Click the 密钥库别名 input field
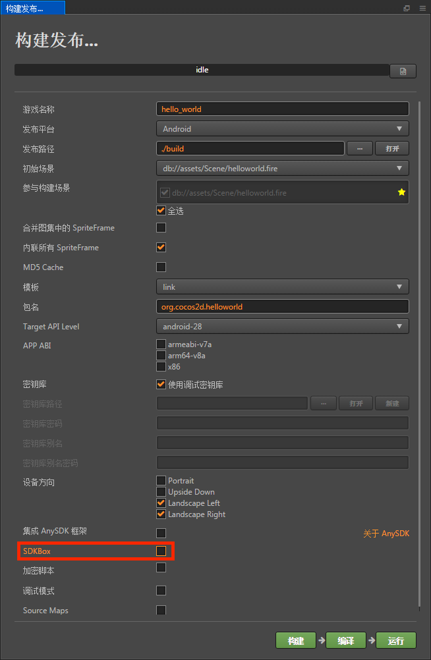Image resolution: width=431 pixels, height=660 pixels. [283, 443]
